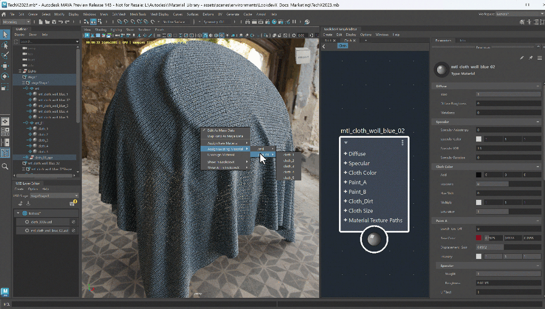Collapse the Specular section in Parameters panel
Image resolution: width=545 pixels, height=309 pixels.
coord(538,122)
